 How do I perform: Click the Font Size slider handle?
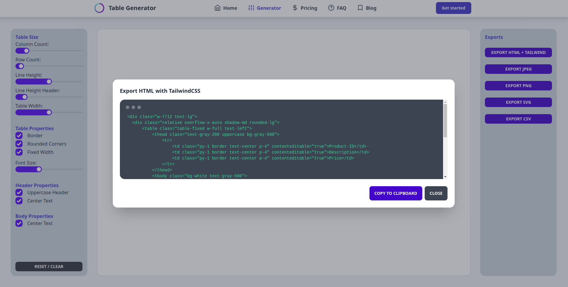[39, 169]
